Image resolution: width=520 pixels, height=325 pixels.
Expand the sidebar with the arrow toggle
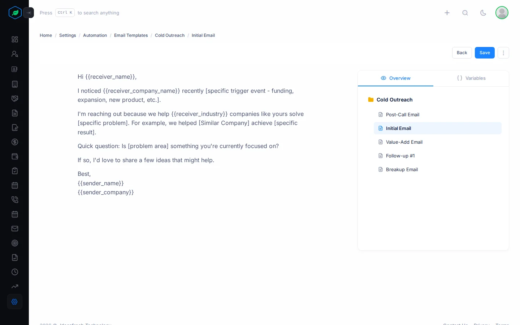click(29, 13)
